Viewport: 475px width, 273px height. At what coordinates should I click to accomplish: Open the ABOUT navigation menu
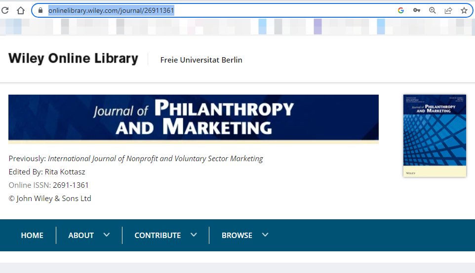81,235
